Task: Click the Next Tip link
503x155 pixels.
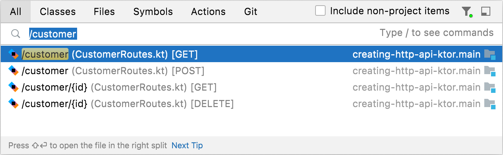Action: click(x=187, y=145)
